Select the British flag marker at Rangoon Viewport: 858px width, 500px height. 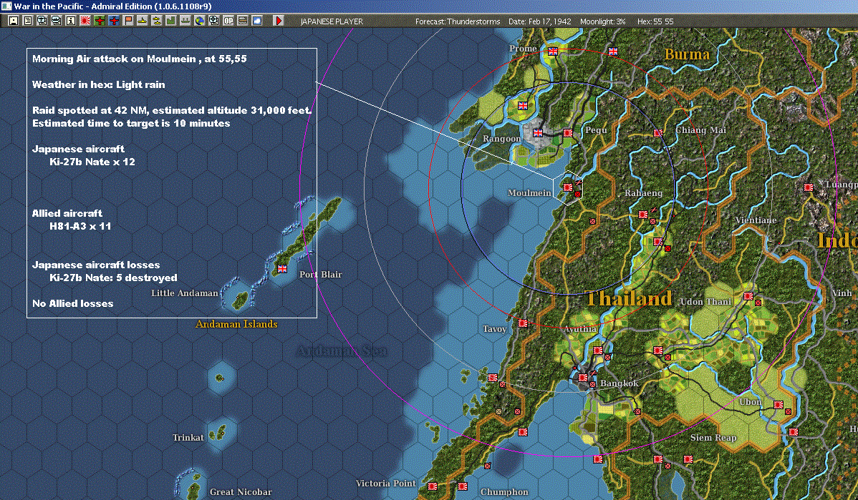tap(538, 132)
